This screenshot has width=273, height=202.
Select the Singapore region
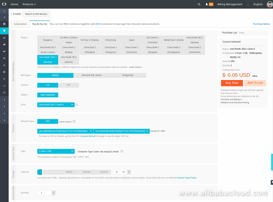[x=48, y=40]
